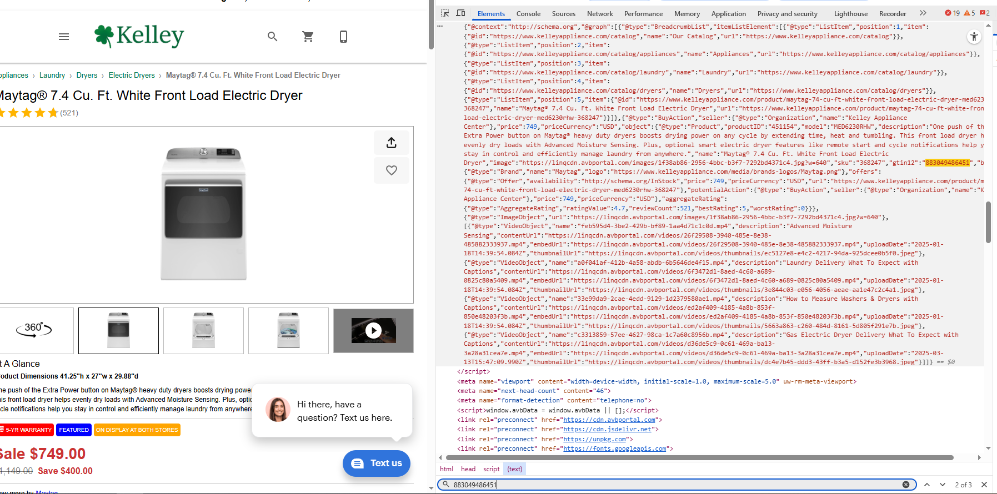Click ON DISPLAY AT BOTH STORES badge
The height and width of the screenshot is (494, 997).
[137, 430]
